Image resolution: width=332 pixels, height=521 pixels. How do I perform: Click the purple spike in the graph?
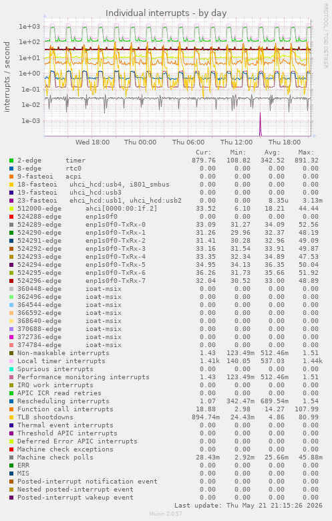point(261,124)
